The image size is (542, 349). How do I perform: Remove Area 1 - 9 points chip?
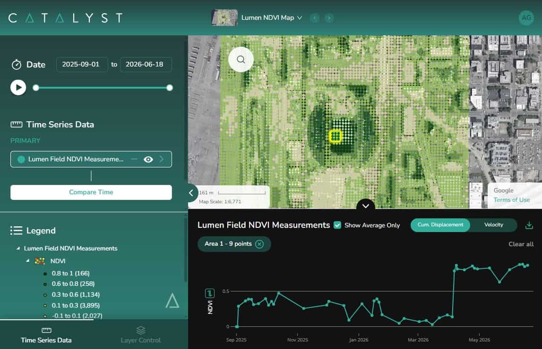(259, 244)
